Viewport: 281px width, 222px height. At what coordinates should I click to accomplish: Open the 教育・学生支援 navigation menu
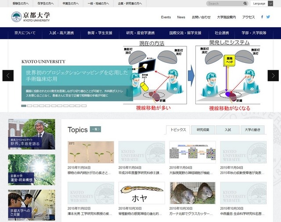[100, 33]
